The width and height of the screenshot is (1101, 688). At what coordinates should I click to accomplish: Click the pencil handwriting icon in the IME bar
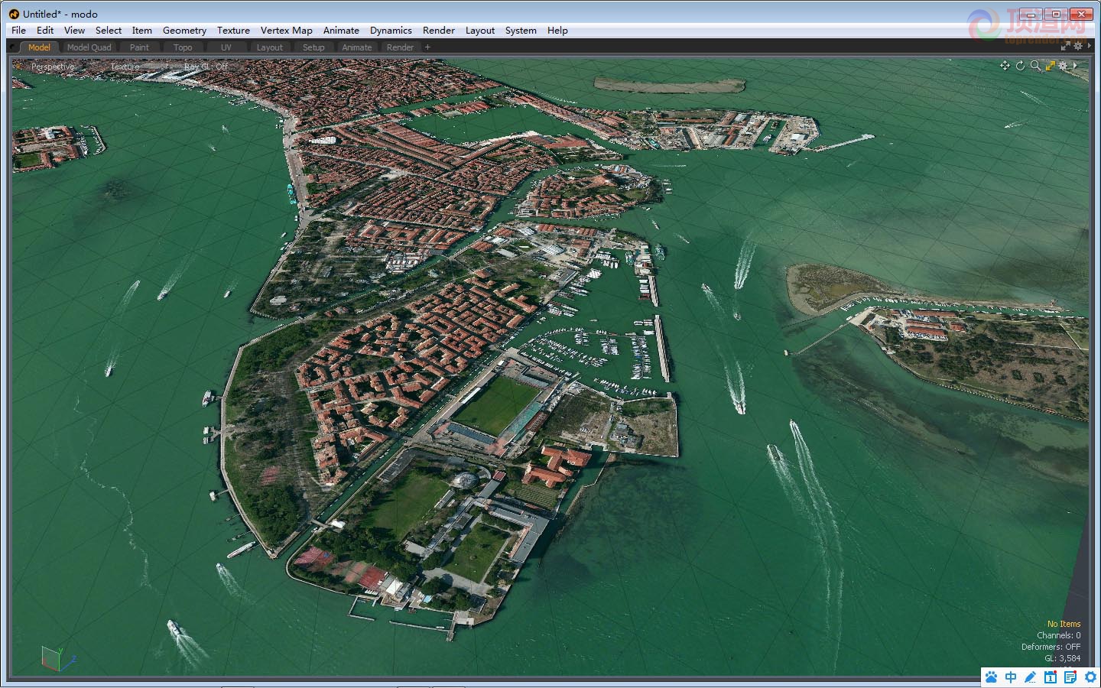click(1031, 677)
